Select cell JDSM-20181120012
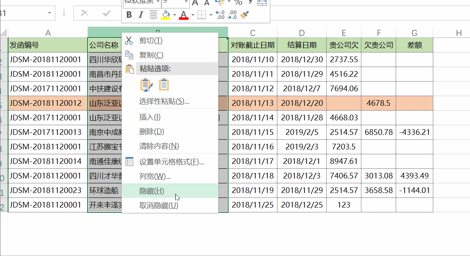 click(48, 103)
